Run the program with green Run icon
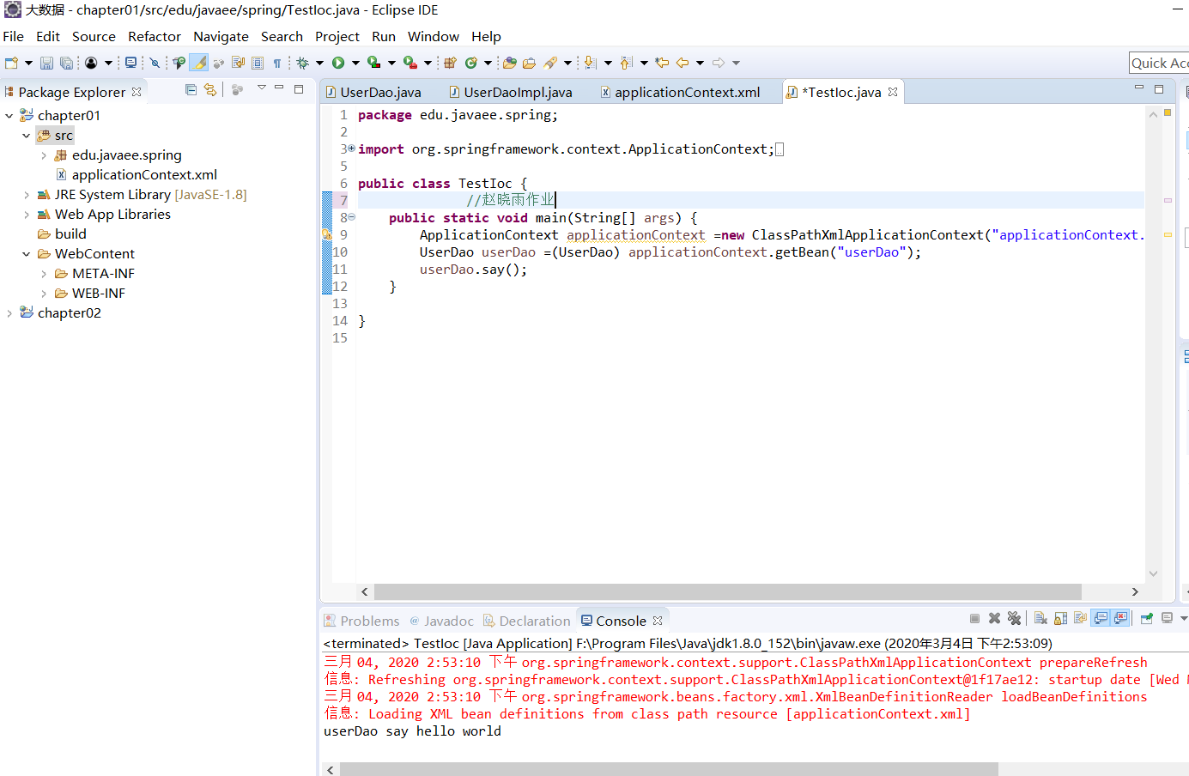The image size is (1189, 776). click(338, 63)
